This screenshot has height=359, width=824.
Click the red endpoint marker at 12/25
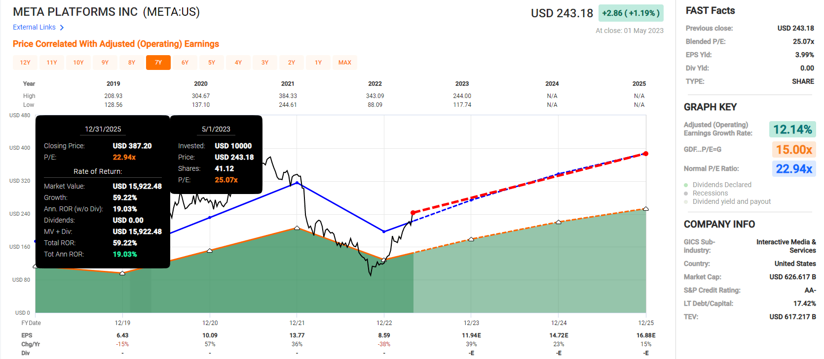point(645,154)
